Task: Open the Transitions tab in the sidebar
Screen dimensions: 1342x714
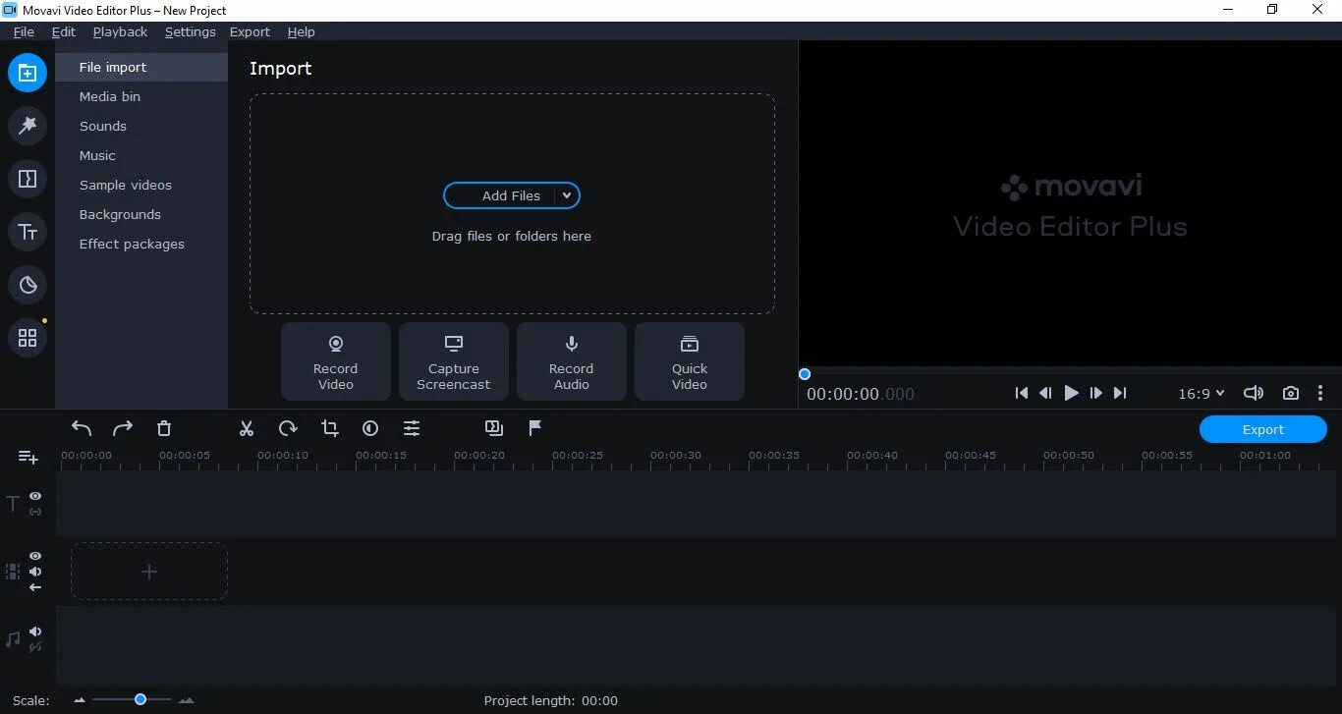Action: 28,179
